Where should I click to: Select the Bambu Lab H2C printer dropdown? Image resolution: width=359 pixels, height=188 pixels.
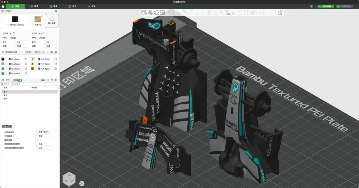15,21
